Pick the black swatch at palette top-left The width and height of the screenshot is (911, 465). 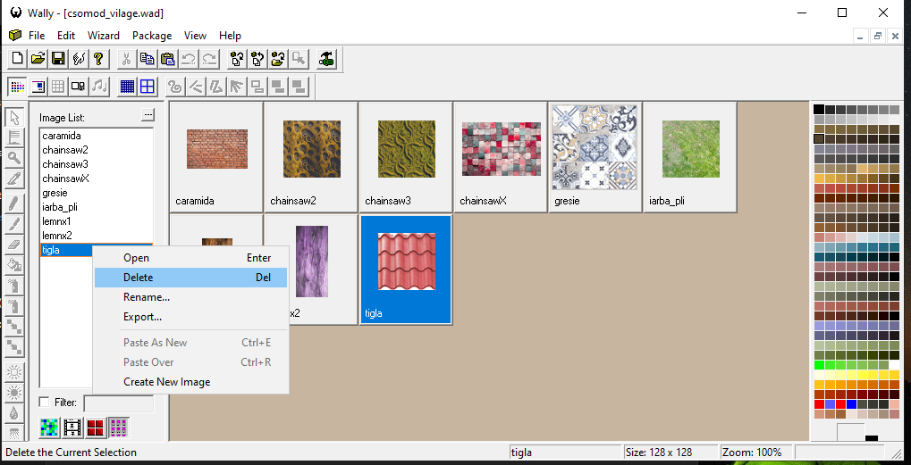pyautogui.click(x=819, y=110)
